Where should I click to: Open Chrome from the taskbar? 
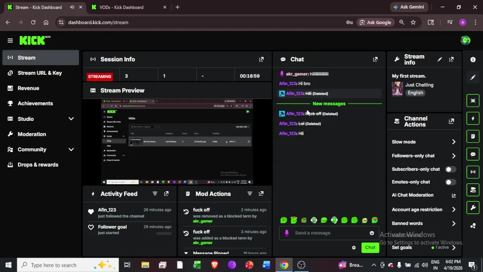[x=284, y=265]
